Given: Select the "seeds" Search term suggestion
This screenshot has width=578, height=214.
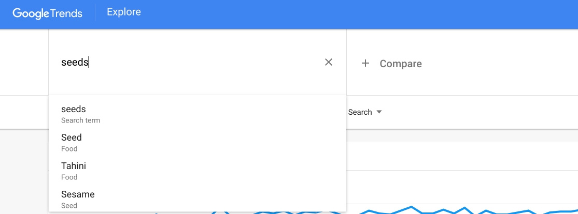Looking at the screenshot, I should point(197,114).
